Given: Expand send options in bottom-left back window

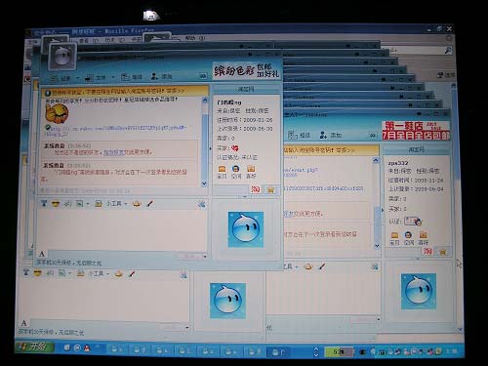Looking at the screenshot, I should pyautogui.click(x=187, y=327).
